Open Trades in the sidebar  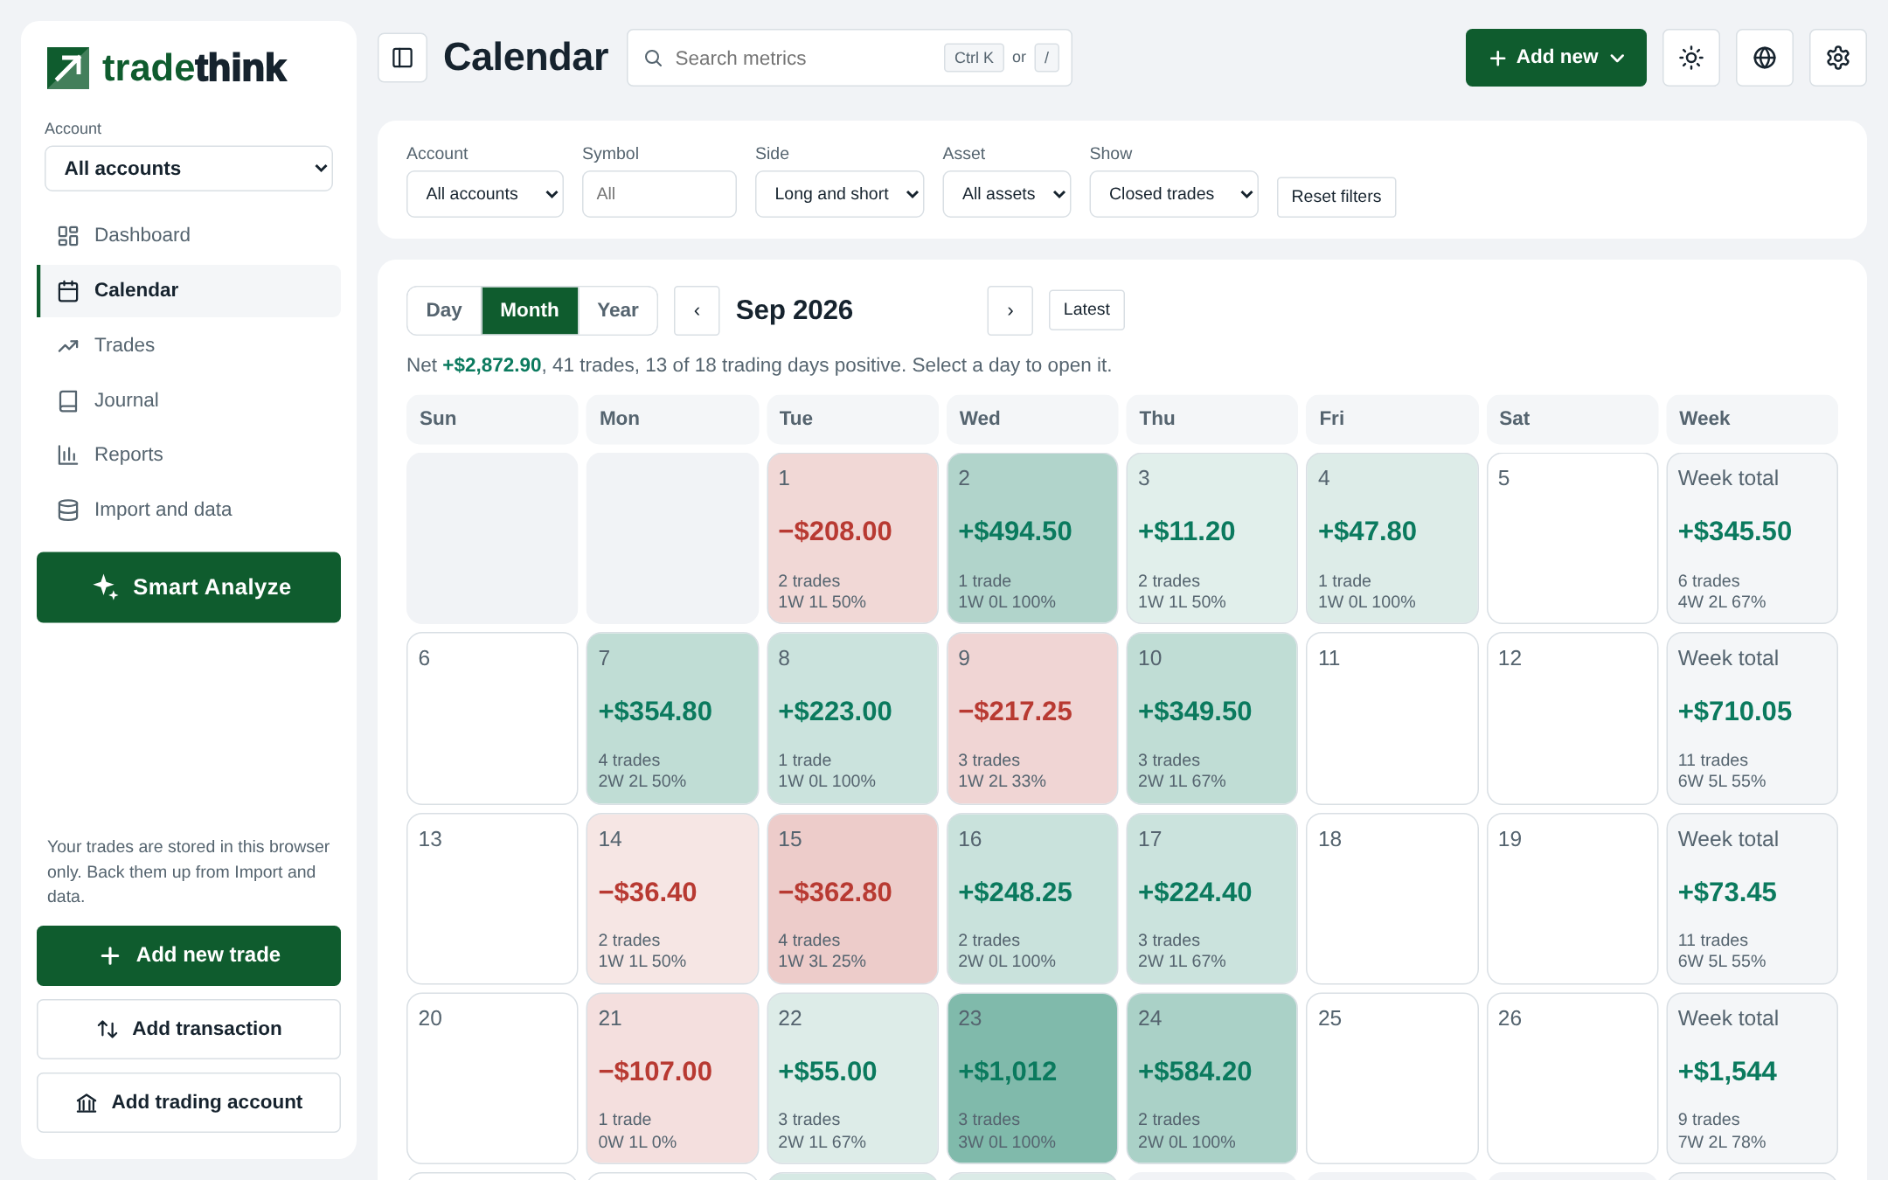click(189, 345)
